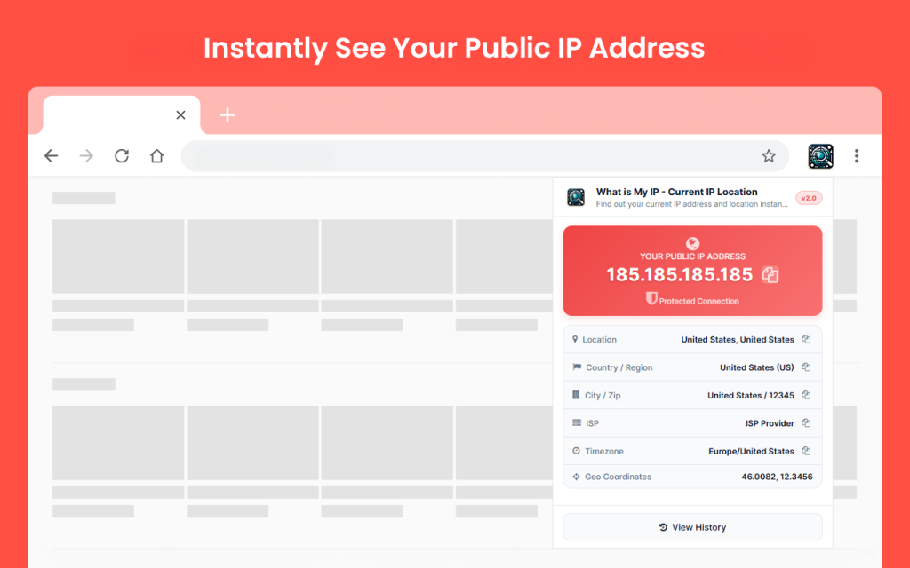Go forward to the next page

tap(86, 156)
